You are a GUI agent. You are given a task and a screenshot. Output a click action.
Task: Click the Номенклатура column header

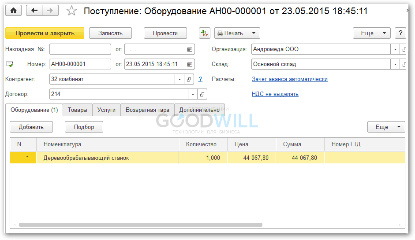coord(108,144)
